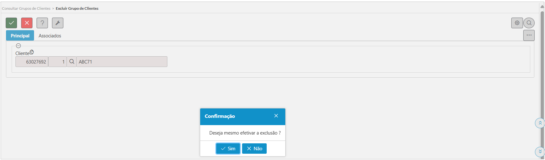Click the green confirm checkmark icon

(x=11, y=23)
